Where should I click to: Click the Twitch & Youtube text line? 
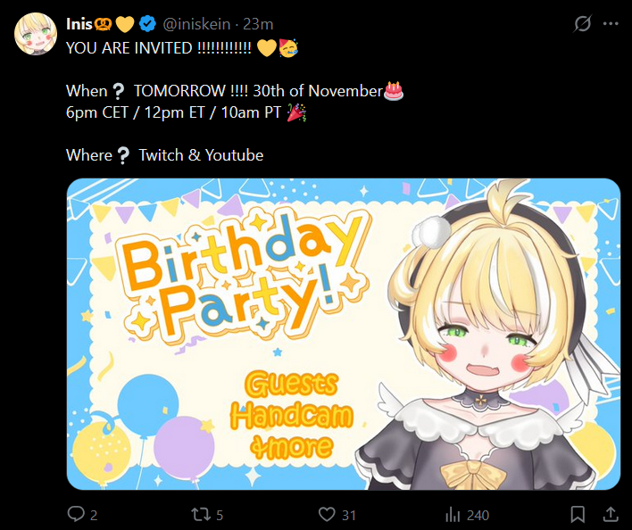pyautogui.click(x=201, y=155)
